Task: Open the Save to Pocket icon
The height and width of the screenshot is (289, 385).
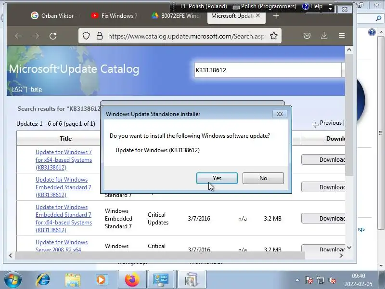Action: 307,36
